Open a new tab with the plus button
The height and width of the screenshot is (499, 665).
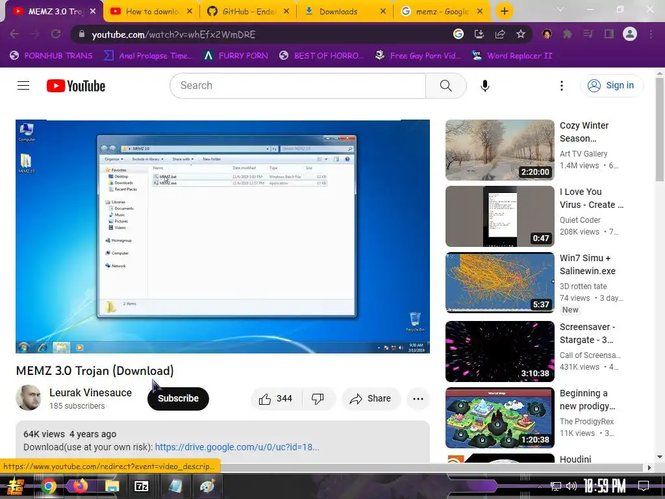point(505,12)
